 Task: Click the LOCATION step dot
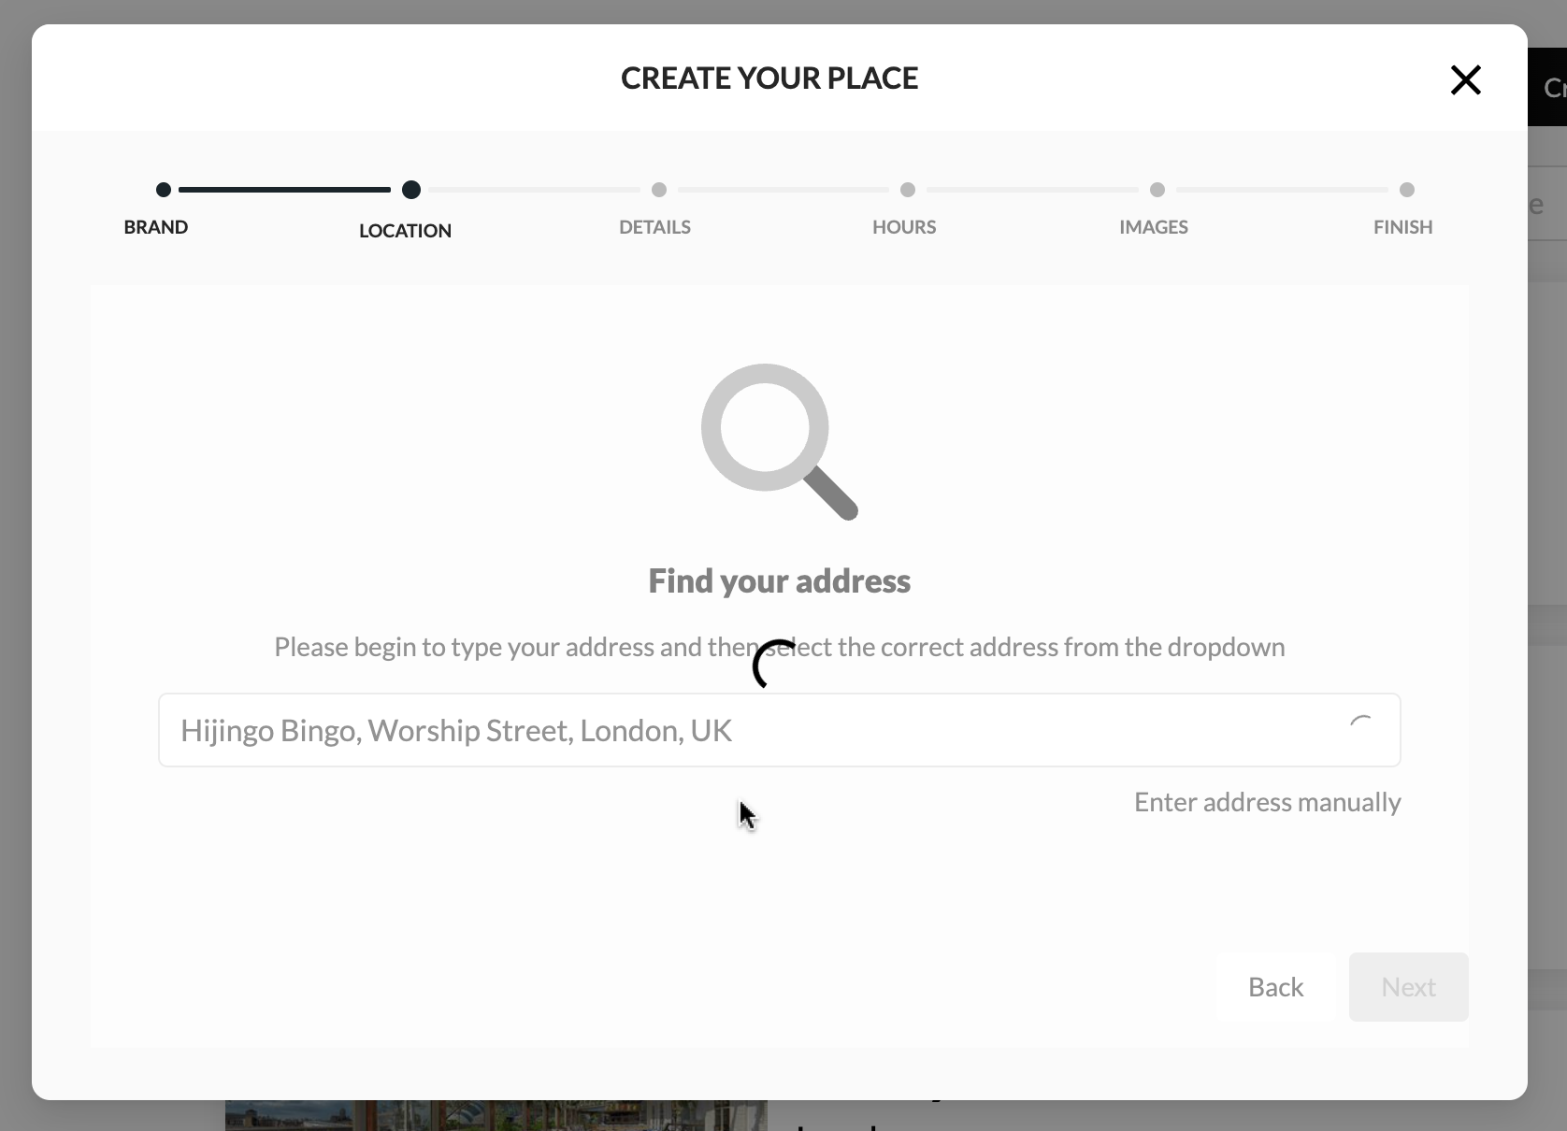coord(411,190)
